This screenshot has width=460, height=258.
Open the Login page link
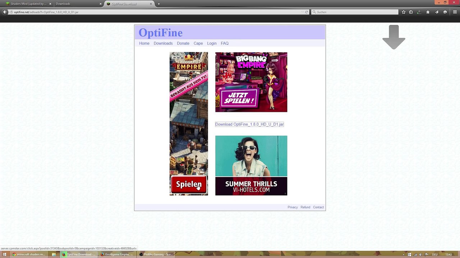coord(212,43)
